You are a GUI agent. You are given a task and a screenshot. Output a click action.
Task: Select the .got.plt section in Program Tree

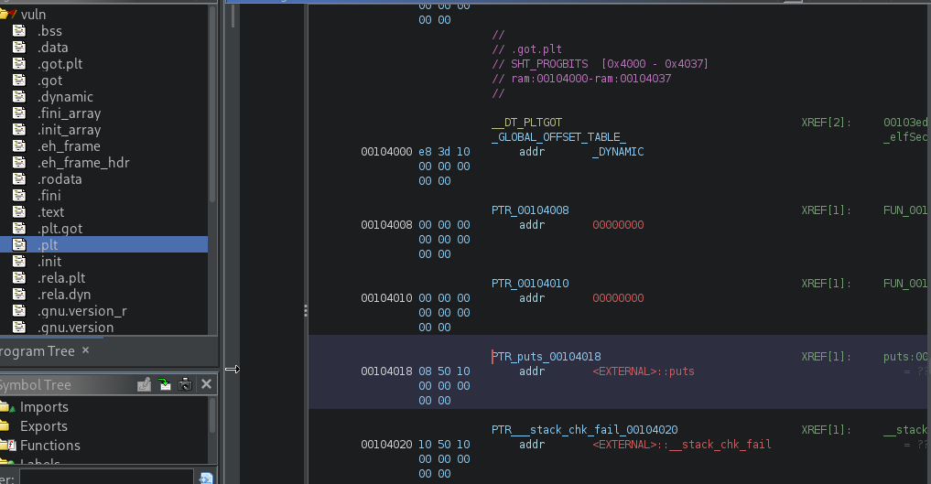click(x=60, y=64)
